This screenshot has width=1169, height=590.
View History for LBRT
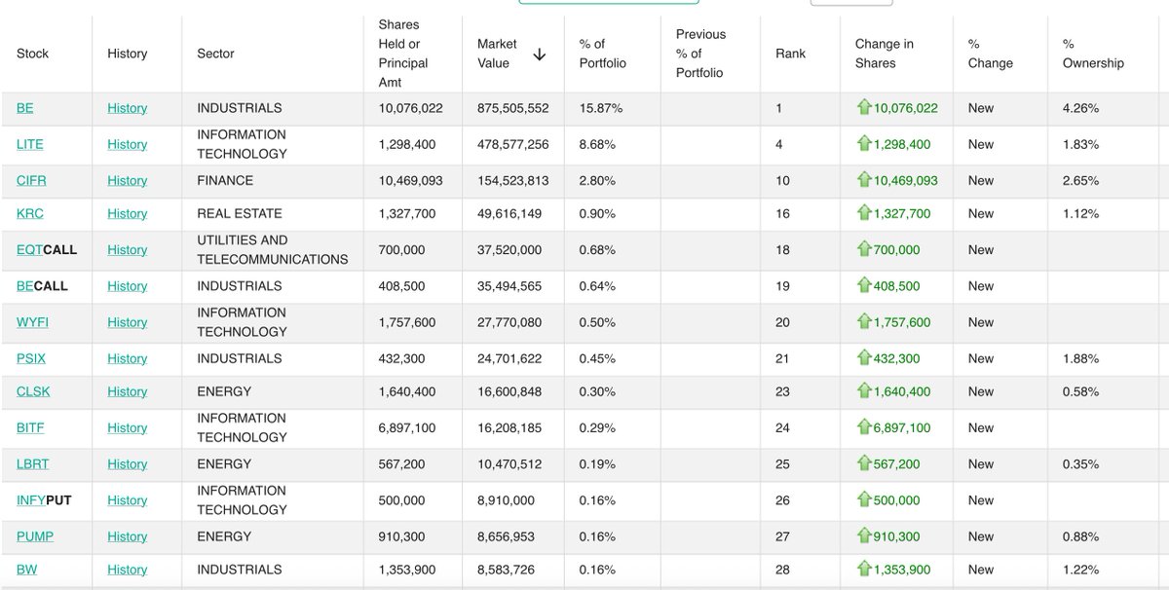128,463
